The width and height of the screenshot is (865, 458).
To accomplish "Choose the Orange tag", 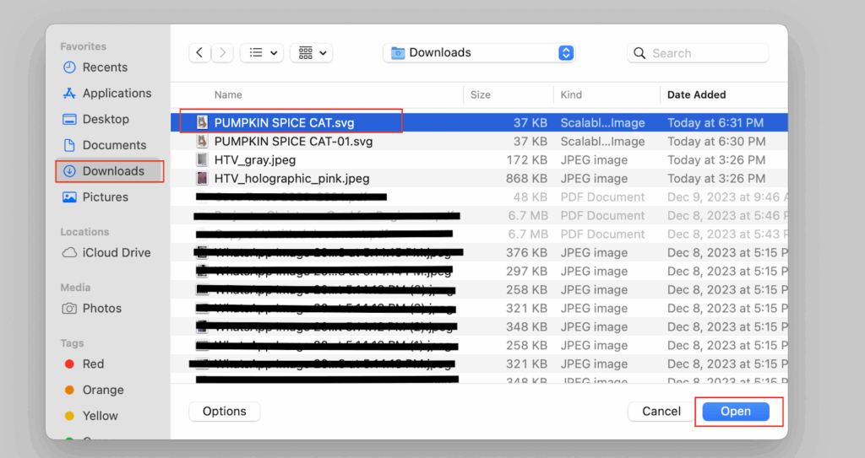I will pos(102,391).
